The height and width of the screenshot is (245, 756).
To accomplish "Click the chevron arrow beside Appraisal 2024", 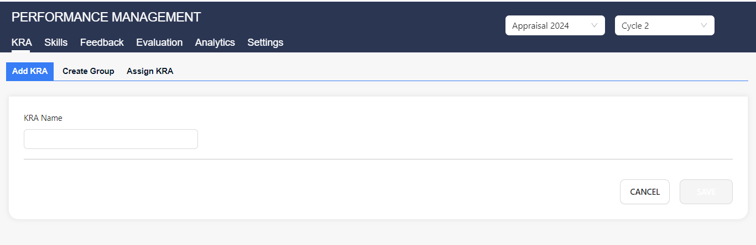I will (x=595, y=25).
